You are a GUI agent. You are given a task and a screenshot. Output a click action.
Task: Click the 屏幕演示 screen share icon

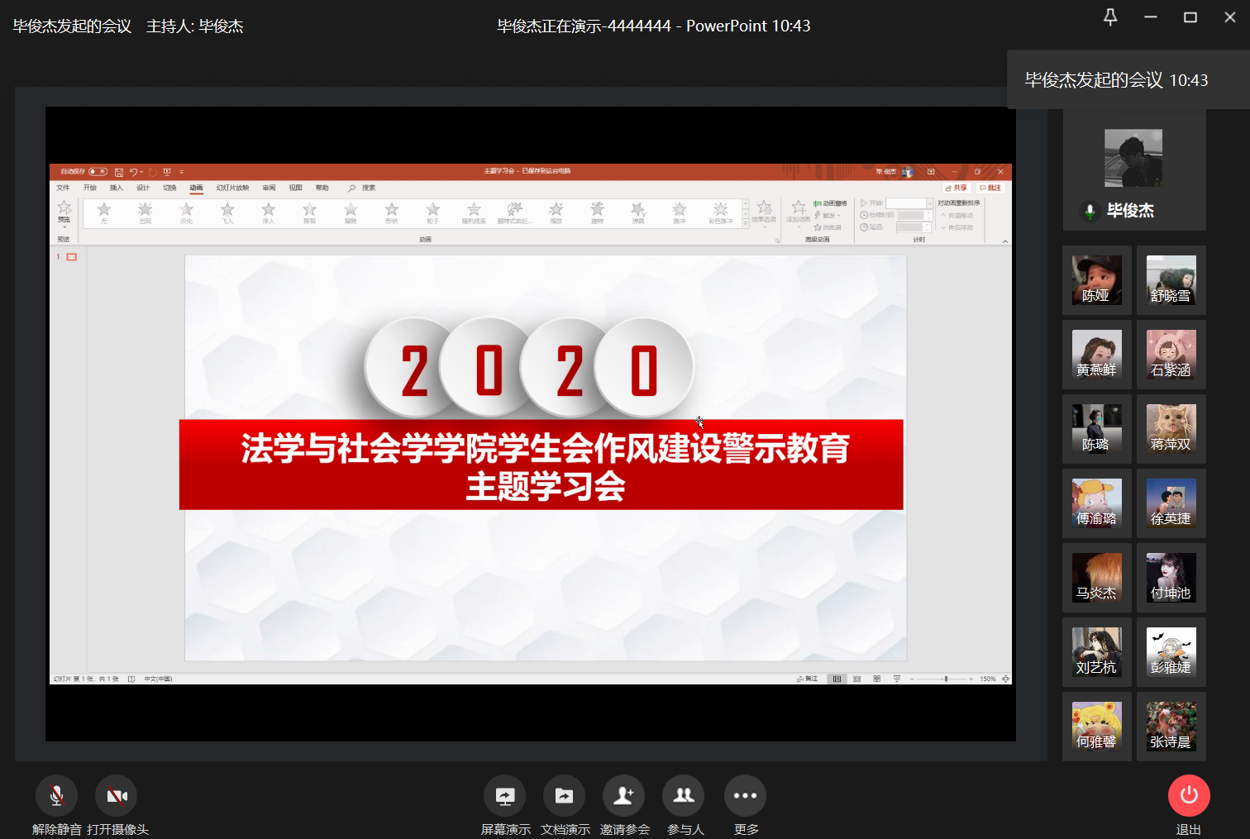coord(504,796)
